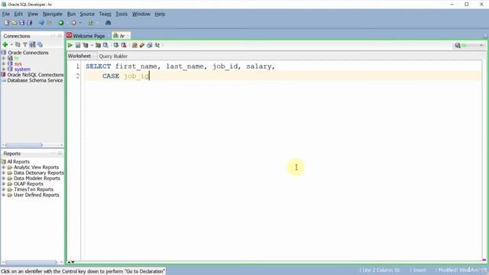
Task: Expand the sys connection node
Action: pos(4,63)
